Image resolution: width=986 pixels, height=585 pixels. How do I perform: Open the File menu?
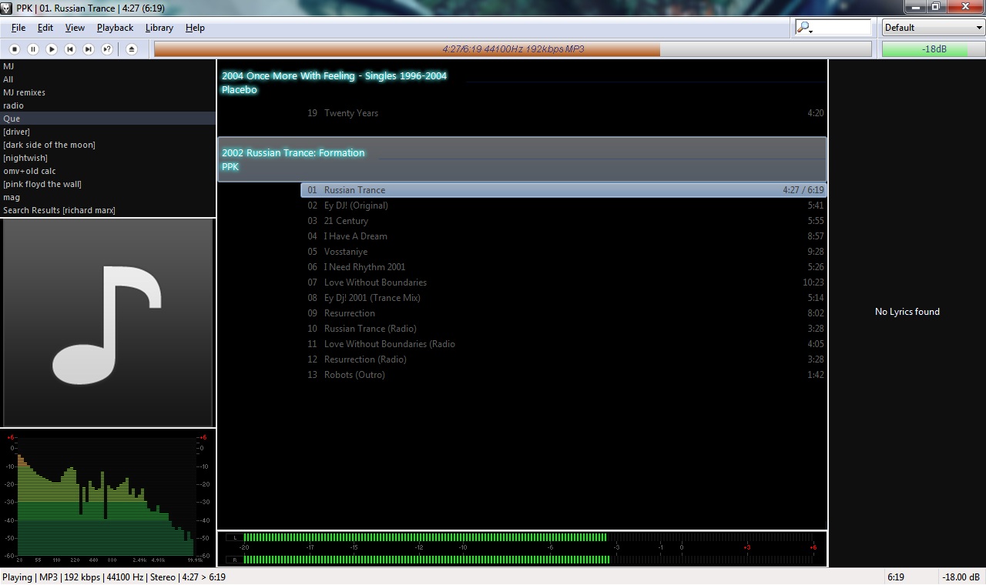18,27
